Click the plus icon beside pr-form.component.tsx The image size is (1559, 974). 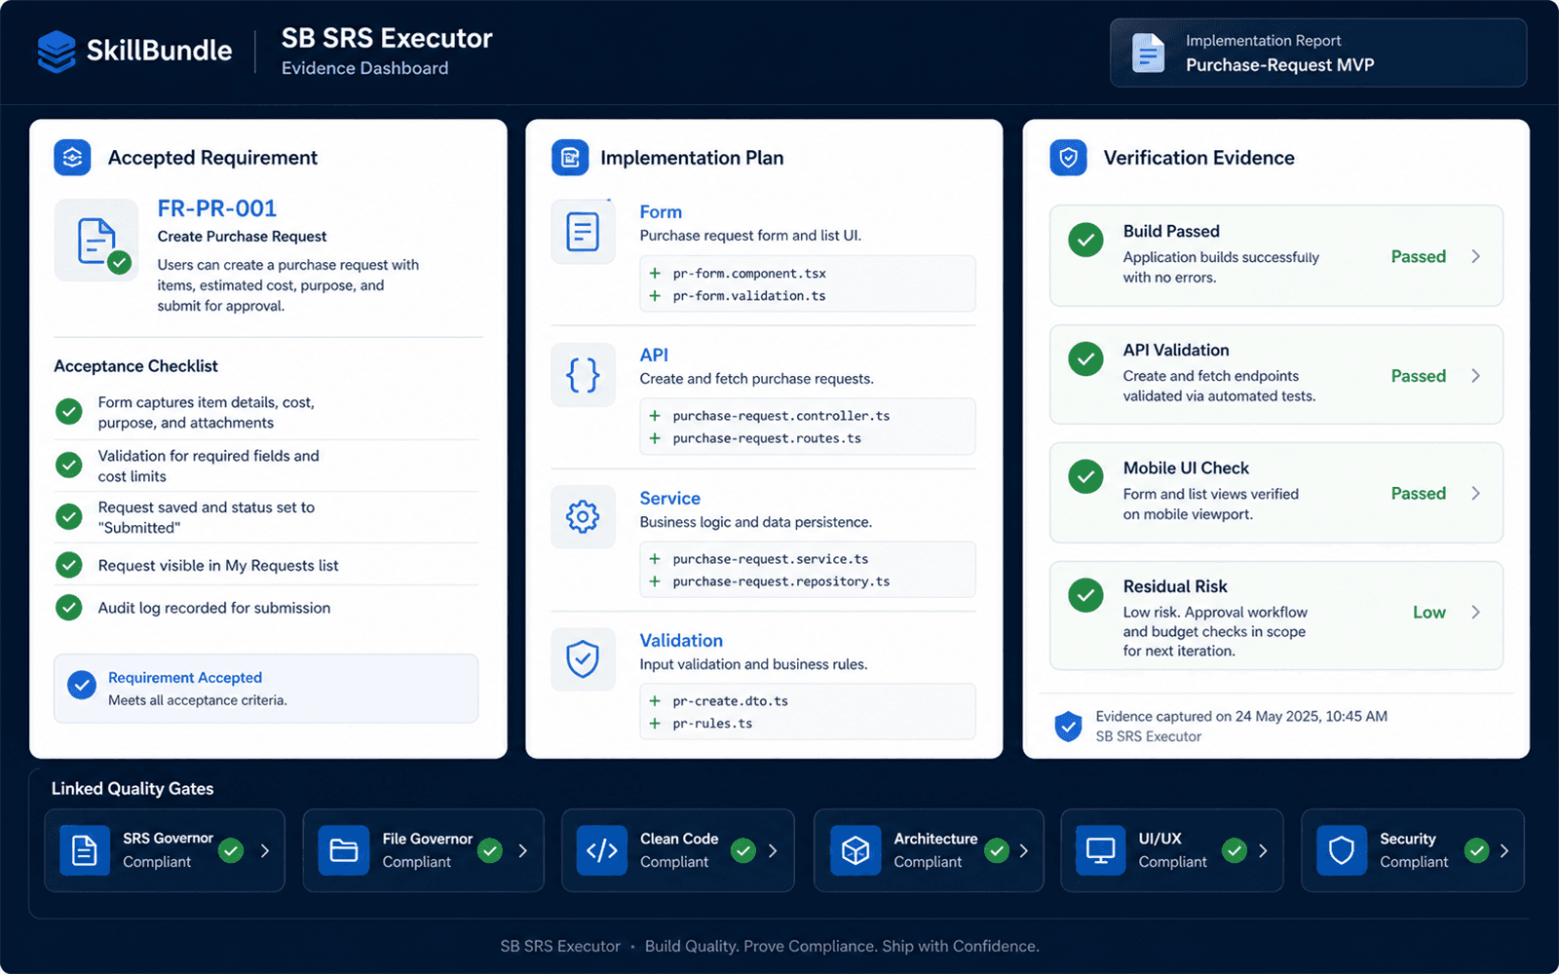tap(655, 274)
